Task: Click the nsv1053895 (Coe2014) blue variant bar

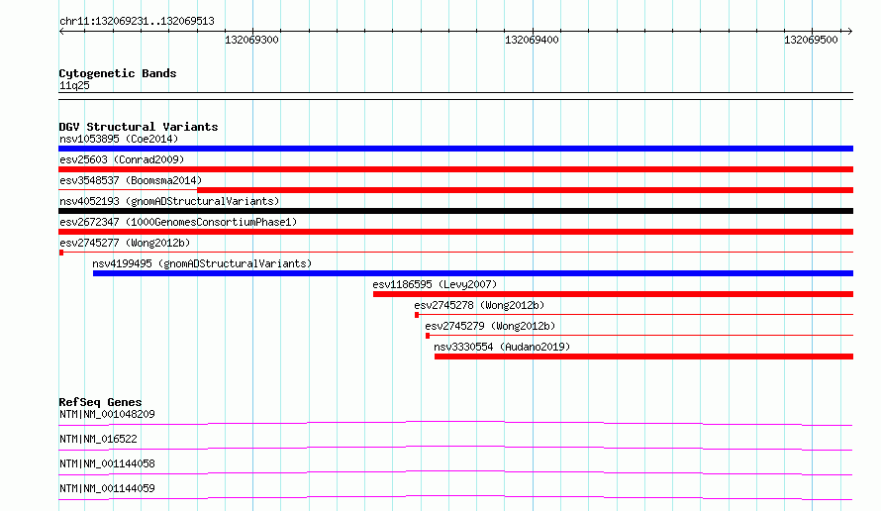Action: tap(455, 149)
